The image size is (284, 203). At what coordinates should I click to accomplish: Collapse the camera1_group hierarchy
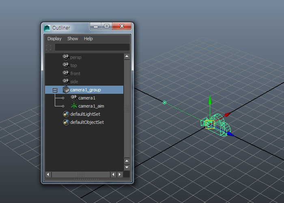pyautogui.click(x=55, y=90)
